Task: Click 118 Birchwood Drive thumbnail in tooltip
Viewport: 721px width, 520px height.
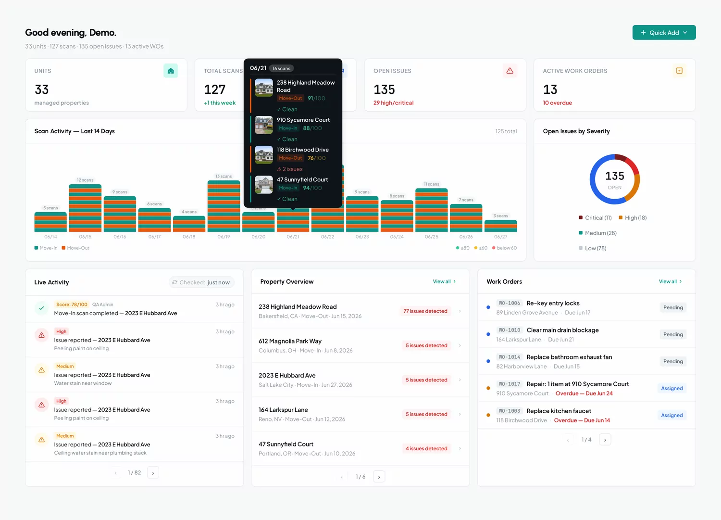Action: coord(264,154)
